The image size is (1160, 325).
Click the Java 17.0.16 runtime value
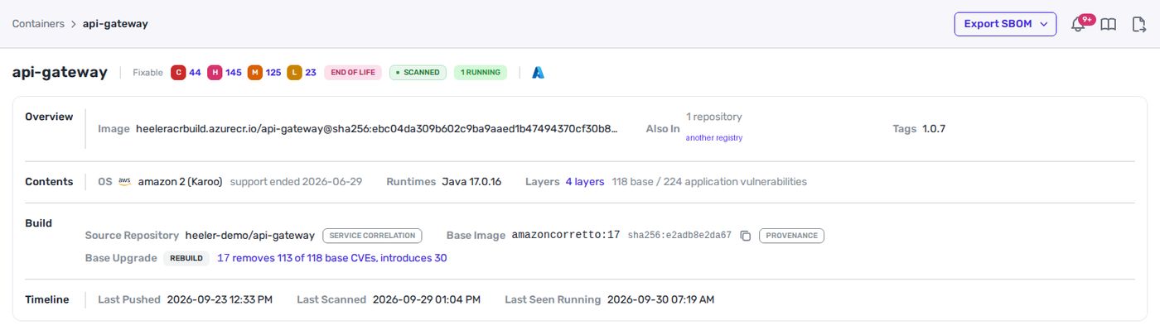coord(471,181)
